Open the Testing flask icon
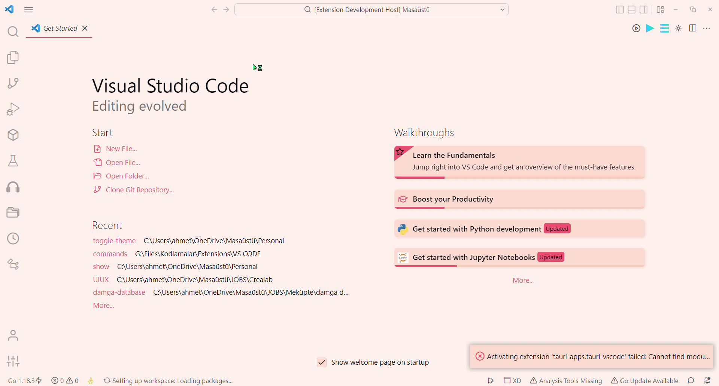This screenshot has height=386, width=719. 13,161
